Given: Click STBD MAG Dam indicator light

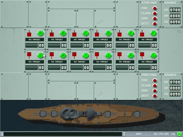Looking at the screenshot, I should (x=155, y=19).
